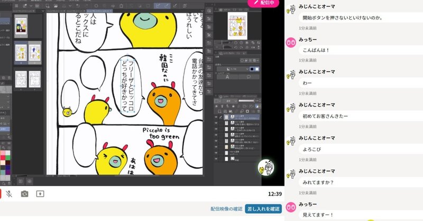Toggle the eye icon of the bottom paper layer

coord(216,159)
